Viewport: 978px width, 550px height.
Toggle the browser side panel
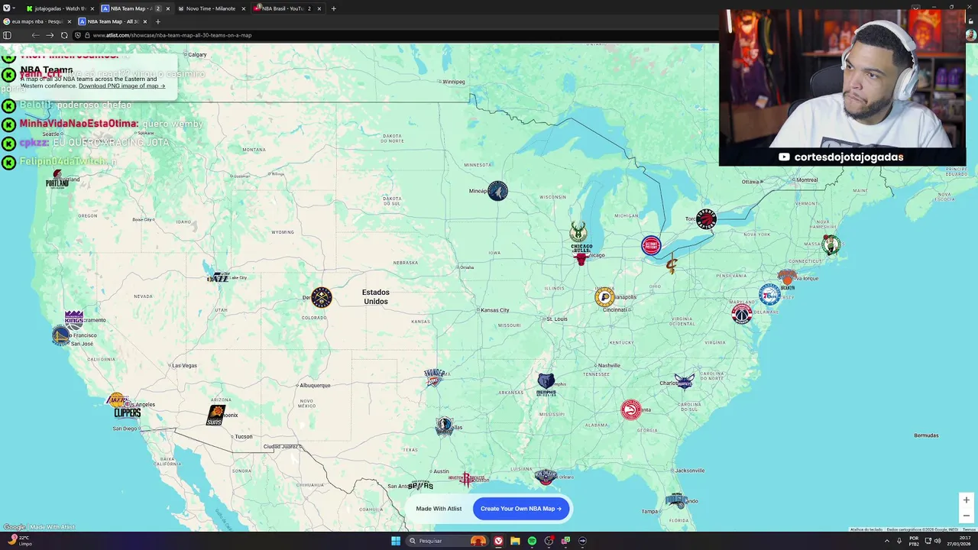tap(7, 35)
